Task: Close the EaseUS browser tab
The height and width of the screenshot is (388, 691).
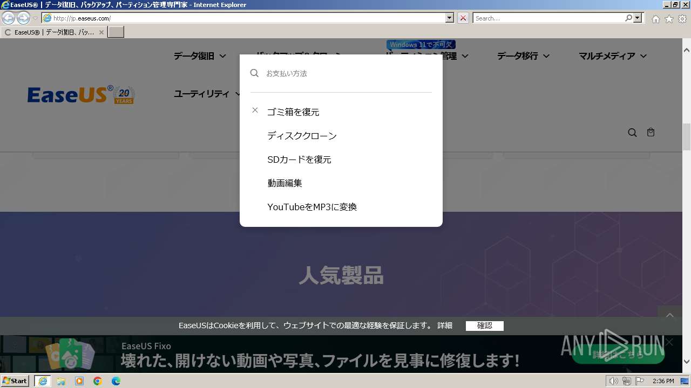Action: click(x=101, y=32)
